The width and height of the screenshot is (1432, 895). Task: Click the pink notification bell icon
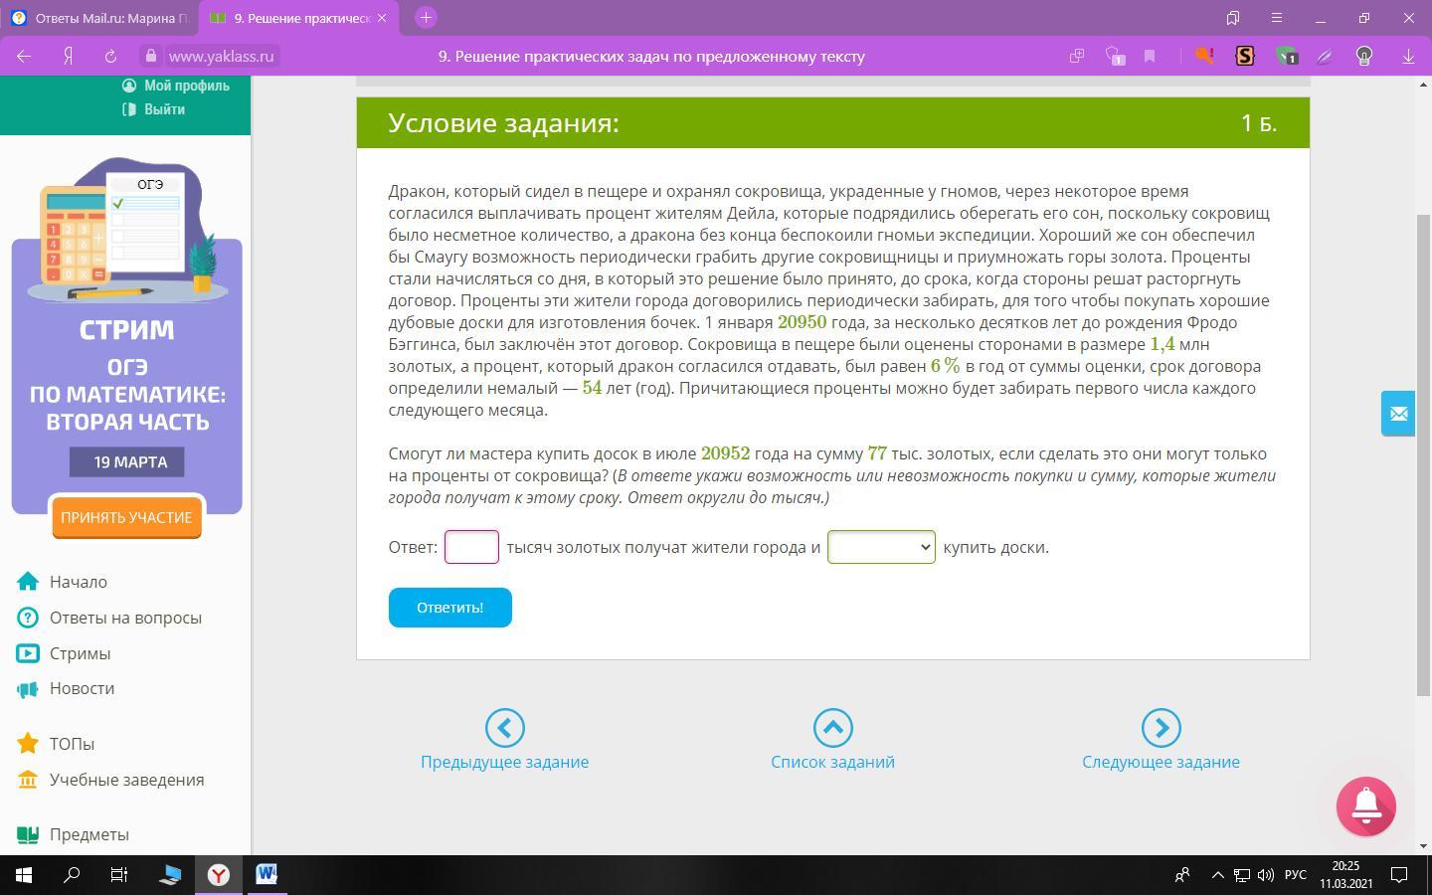[x=1365, y=805]
